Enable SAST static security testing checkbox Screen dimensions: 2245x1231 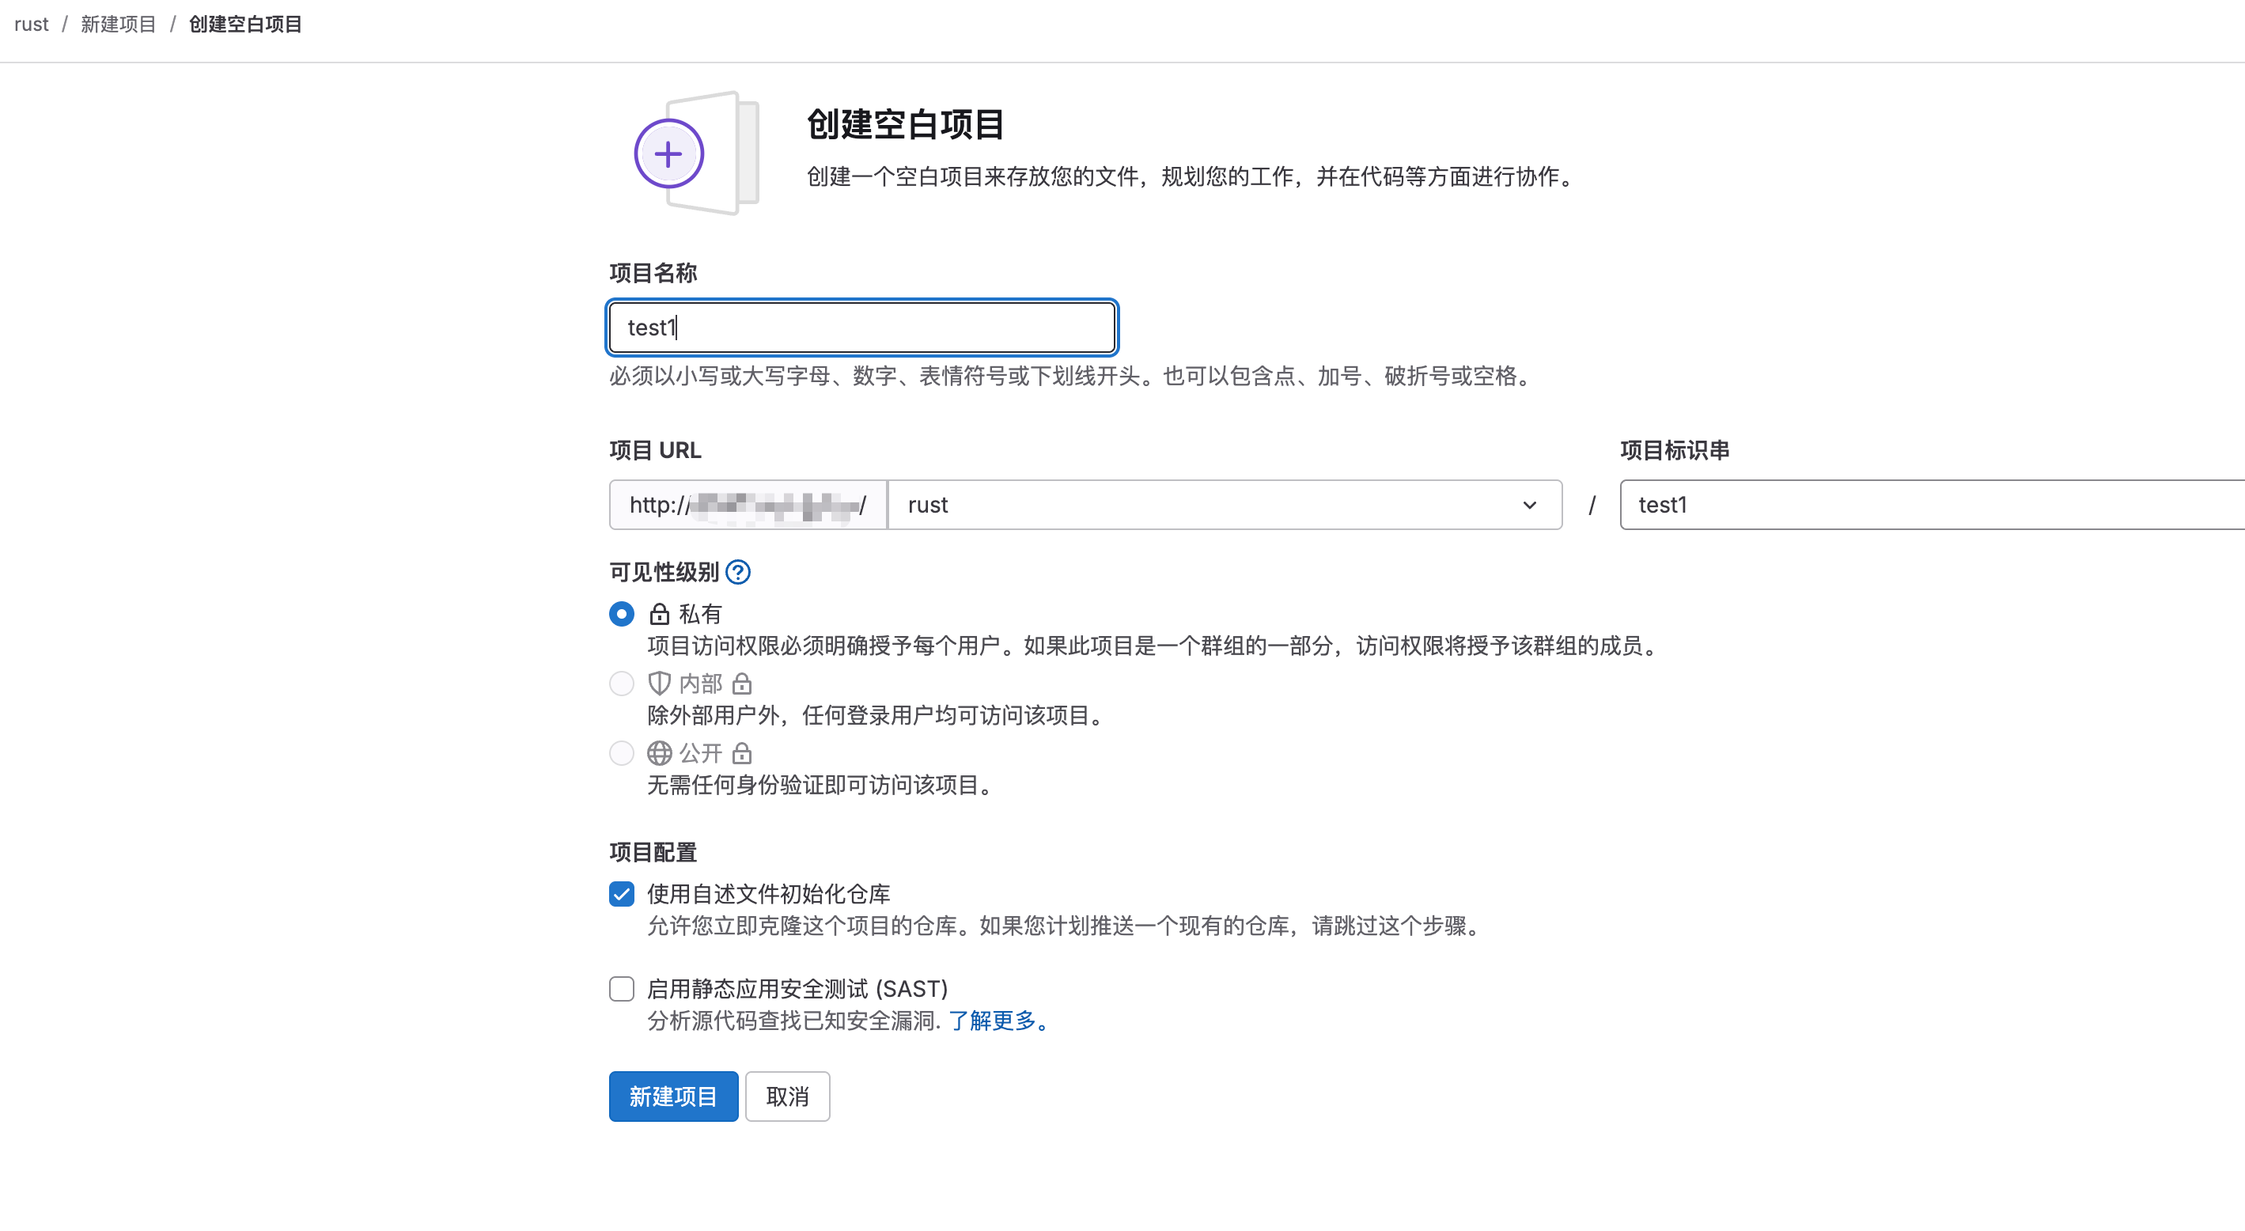point(622,989)
